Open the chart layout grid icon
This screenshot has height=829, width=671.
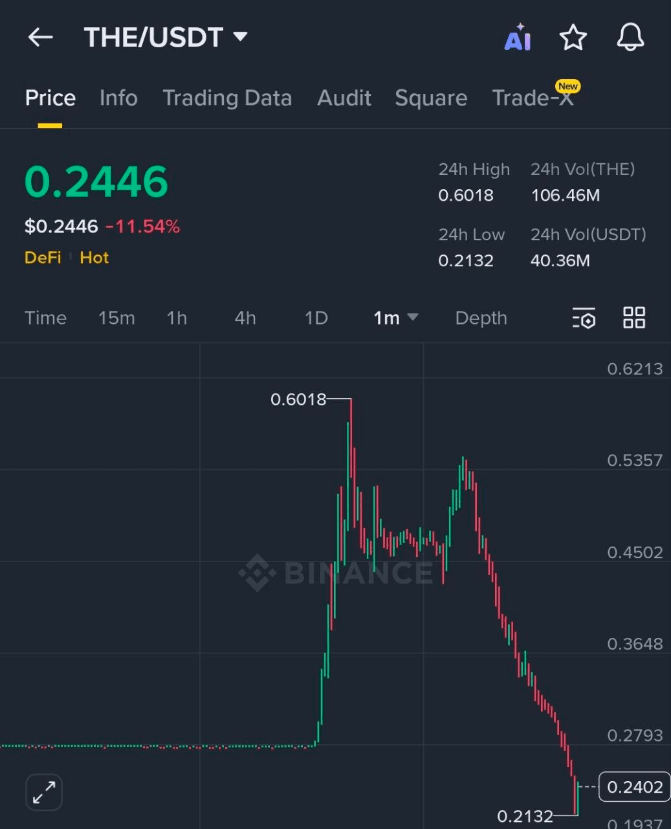point(633,318)
